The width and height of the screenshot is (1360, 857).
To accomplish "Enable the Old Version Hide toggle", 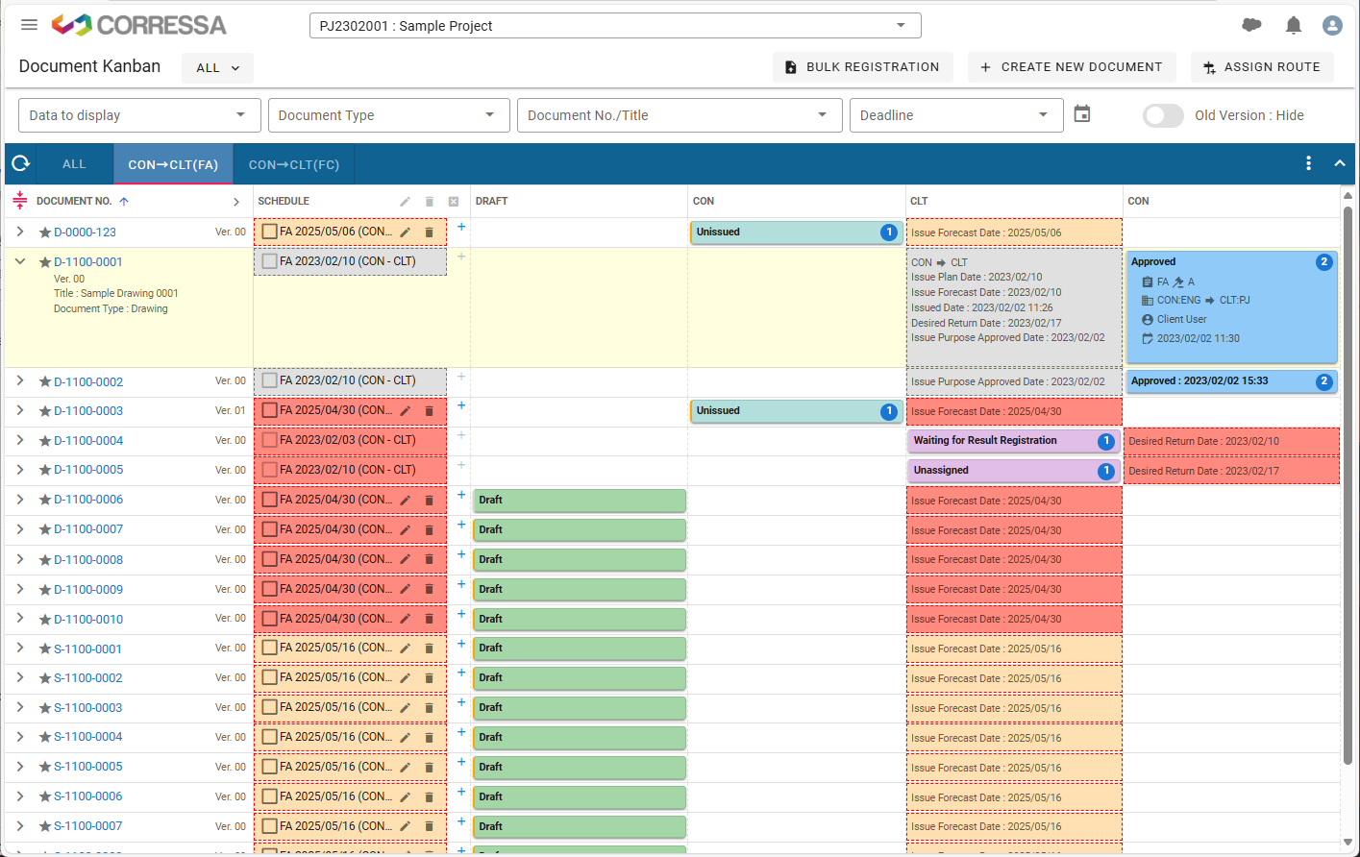I will point(1163,115).
